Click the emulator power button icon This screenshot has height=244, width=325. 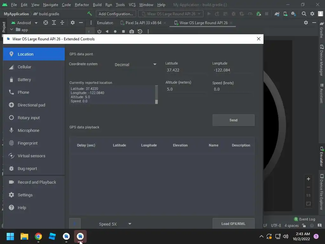tap(99, 31)
